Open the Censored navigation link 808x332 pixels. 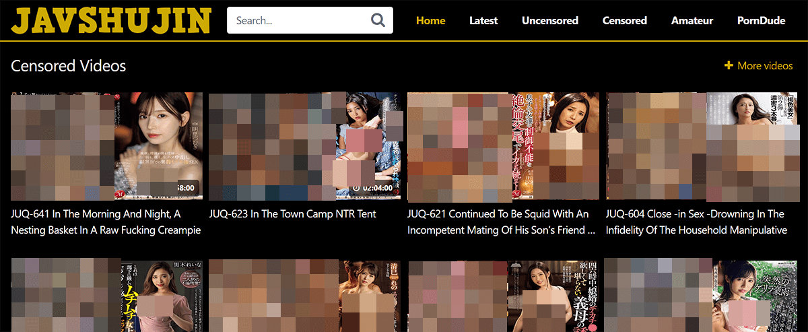coord(624,20)
